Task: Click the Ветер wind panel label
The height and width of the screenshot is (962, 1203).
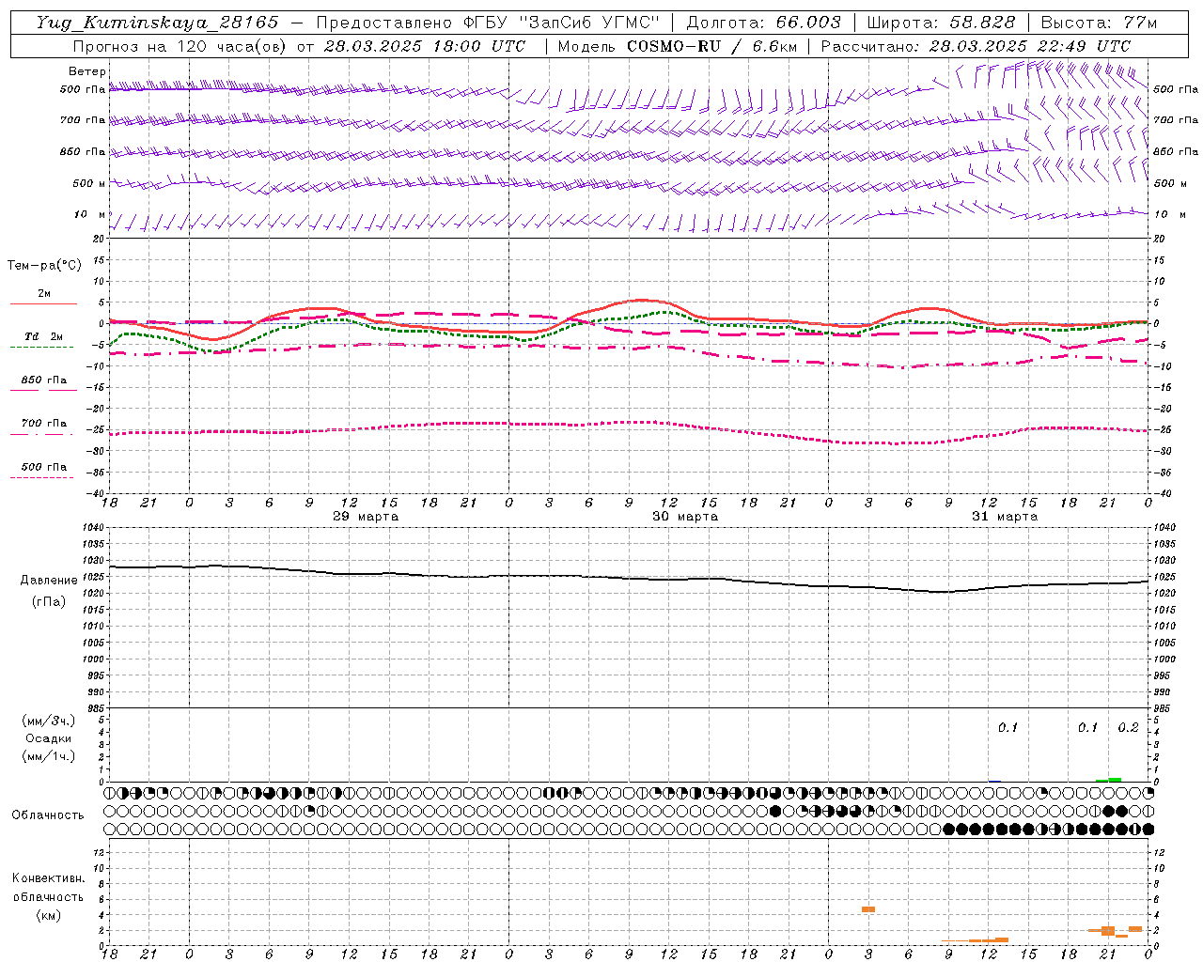Action: click(86, 71)
